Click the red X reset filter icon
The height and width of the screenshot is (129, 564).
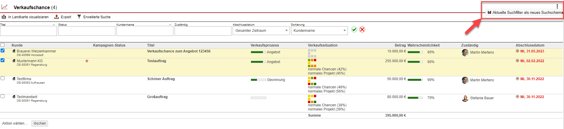(x=362, y=29)
